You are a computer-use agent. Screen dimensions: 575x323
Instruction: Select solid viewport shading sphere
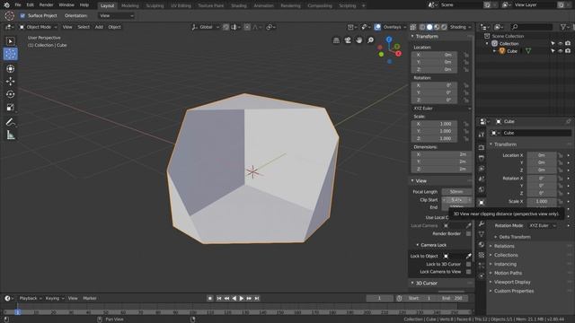tap(429, 27)
